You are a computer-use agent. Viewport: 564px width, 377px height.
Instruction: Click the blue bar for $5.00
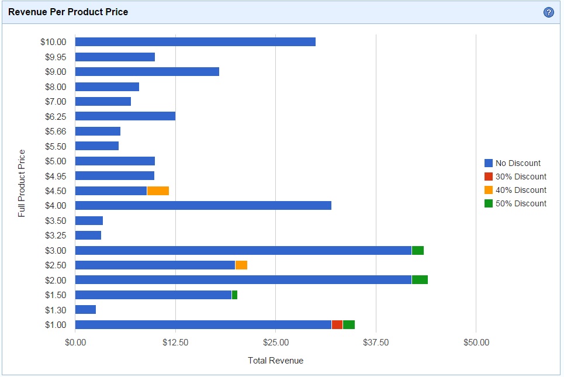(115, 161)
